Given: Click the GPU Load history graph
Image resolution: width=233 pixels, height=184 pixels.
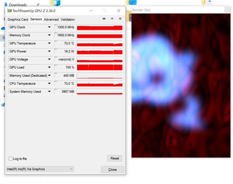Looking at the screenshot, I should click(99, 67).
